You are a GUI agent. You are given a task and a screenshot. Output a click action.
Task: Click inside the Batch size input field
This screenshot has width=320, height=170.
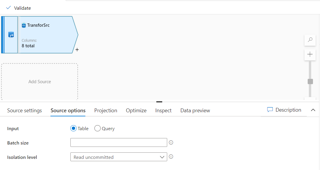click(x=118, y=142)
